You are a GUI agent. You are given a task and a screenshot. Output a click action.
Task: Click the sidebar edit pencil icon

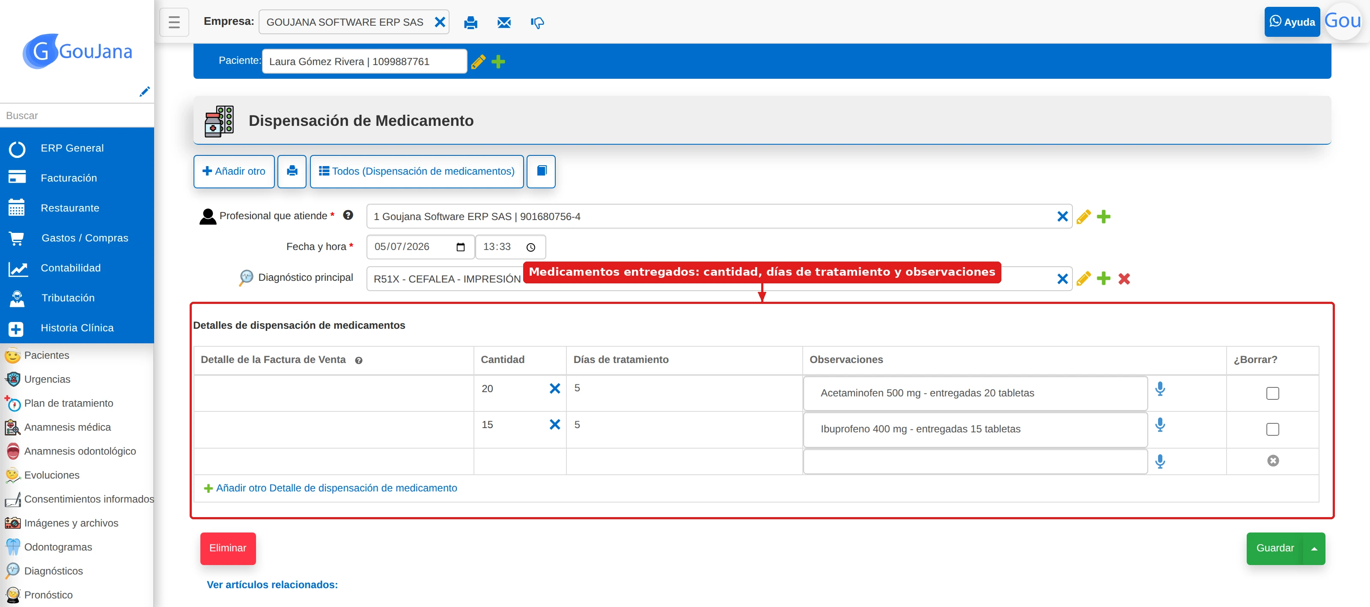(x=144, y=92)
